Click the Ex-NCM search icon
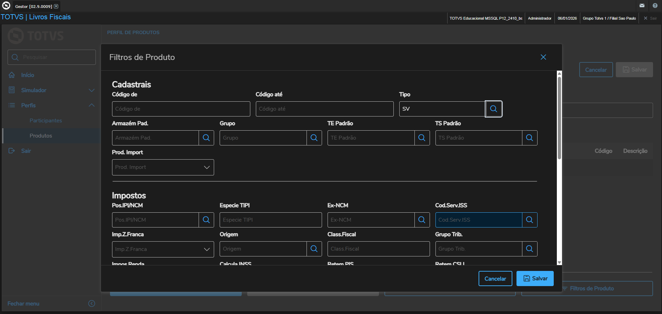 pos(422,220)
